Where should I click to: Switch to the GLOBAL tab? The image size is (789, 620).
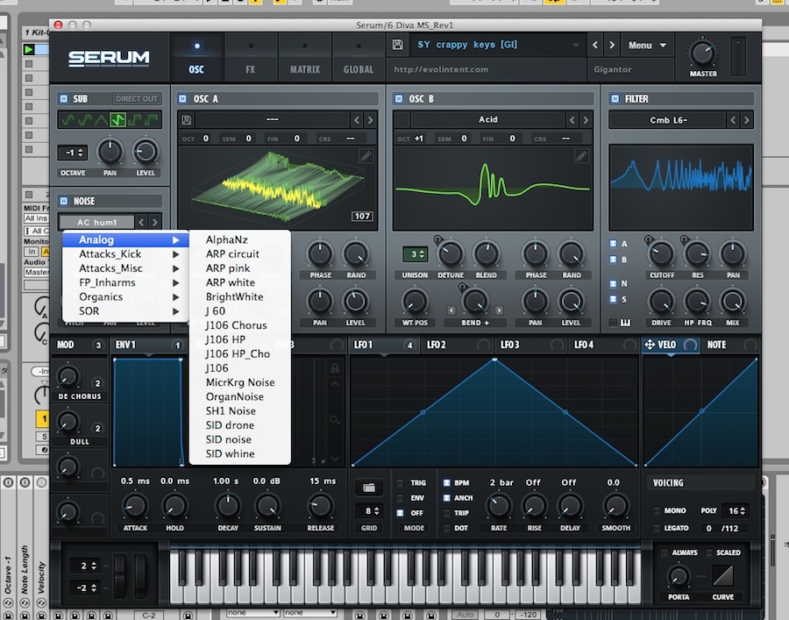click(359, 57)
